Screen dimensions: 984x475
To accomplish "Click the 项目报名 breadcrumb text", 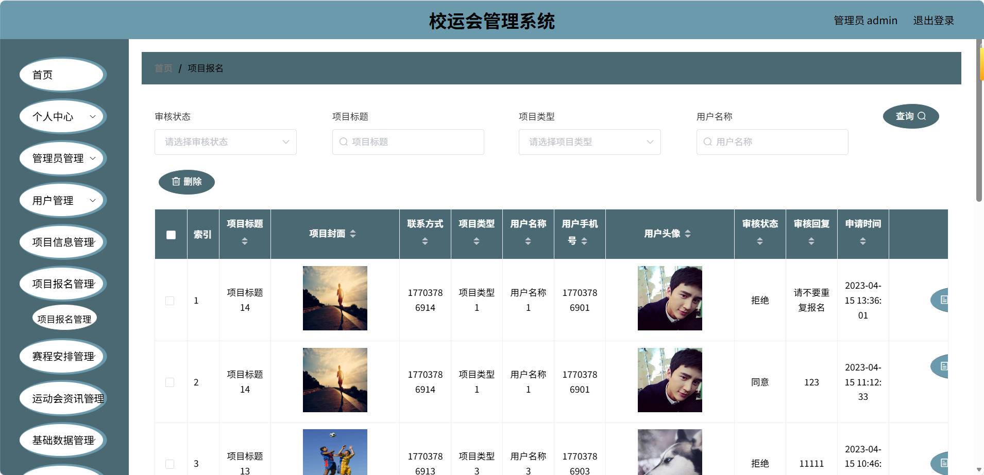I will point(206,68).
